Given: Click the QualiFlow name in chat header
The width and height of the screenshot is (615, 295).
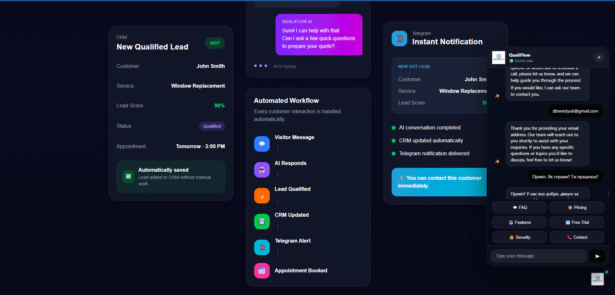Looking at the screenshot, I should tap(520, 55).
